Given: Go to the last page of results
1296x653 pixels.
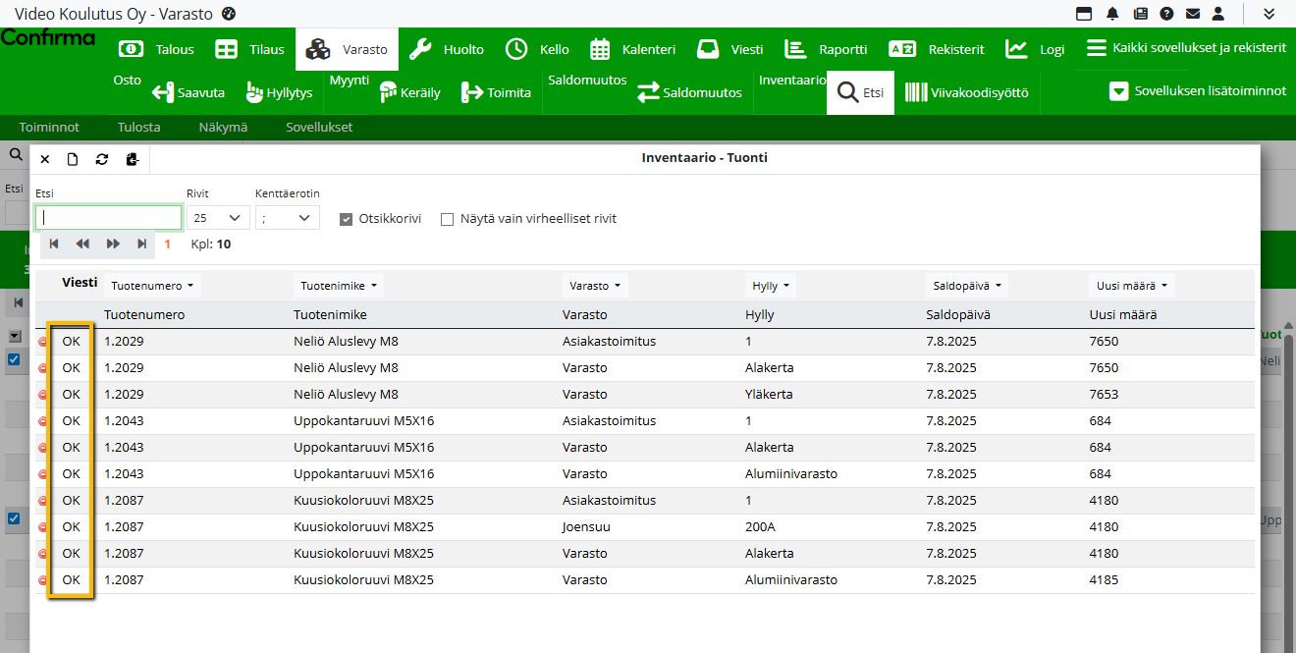Looking at the screenshot, I should tap(142, 244).
